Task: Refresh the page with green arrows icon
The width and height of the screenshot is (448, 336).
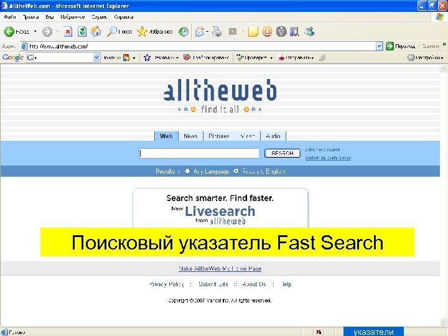Action: pos(82,32)
